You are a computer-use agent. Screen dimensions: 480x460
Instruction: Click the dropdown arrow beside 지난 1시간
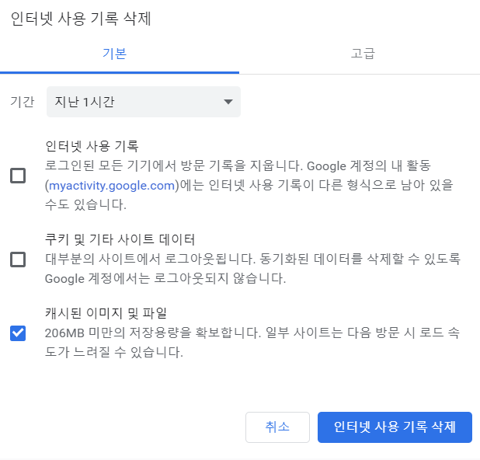tap(228, 102)
